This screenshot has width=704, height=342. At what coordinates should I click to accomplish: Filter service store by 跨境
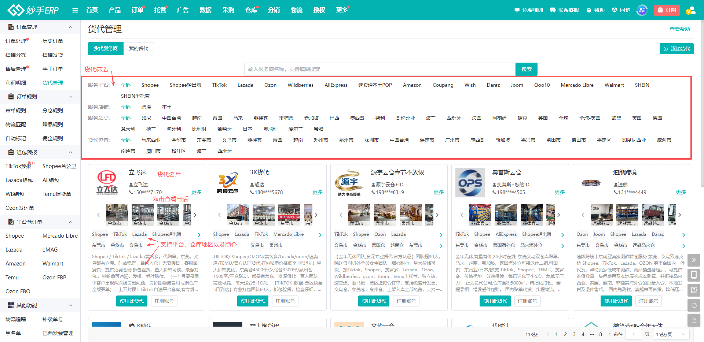click(146, 107)
